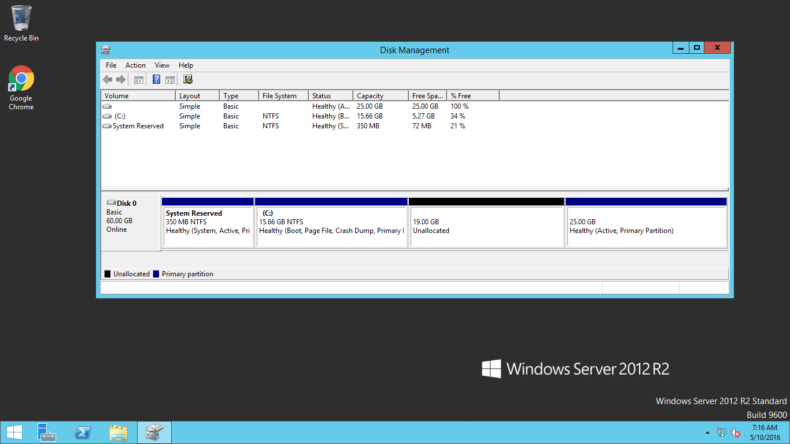Launch PowerShell from the taskbar
This screenshot has height=444, width=790.
(83, 432)
